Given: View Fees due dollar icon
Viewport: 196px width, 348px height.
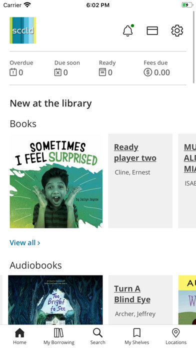Looking at the screenshot, I should pyautogui.click(x=147, y=72).
